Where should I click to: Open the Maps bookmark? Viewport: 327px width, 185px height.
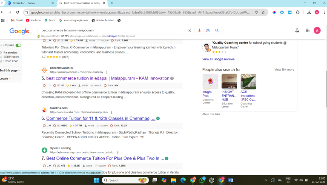50,20
